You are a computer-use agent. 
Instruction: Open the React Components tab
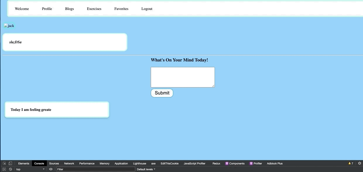235,164
